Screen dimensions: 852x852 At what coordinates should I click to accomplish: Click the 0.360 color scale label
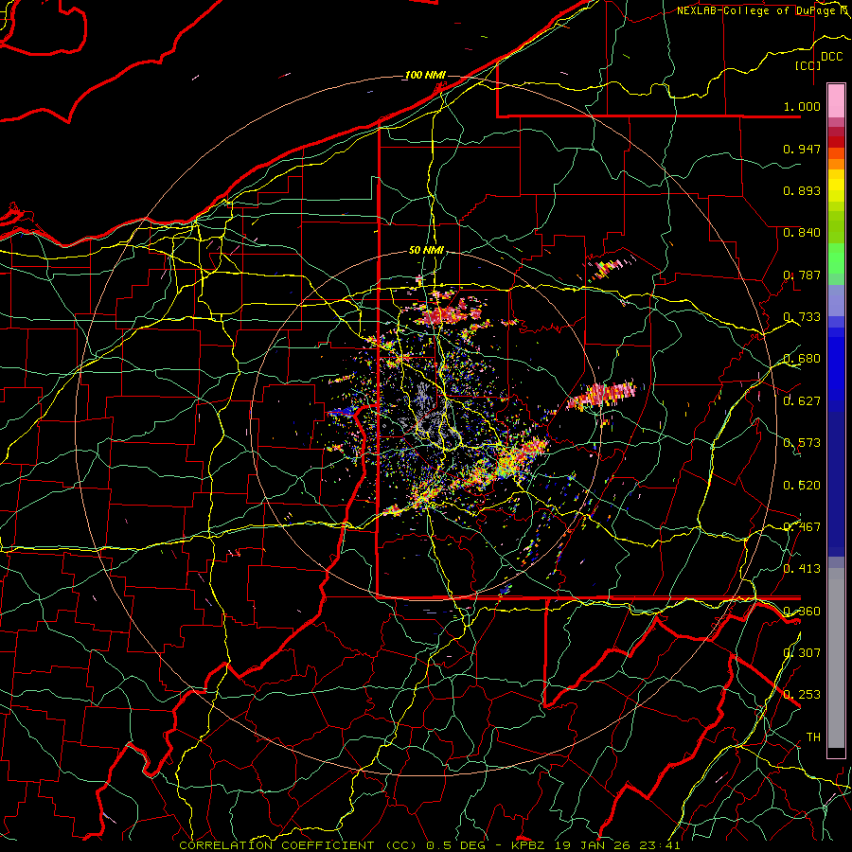pyautogui.click(x=802, y=612)
